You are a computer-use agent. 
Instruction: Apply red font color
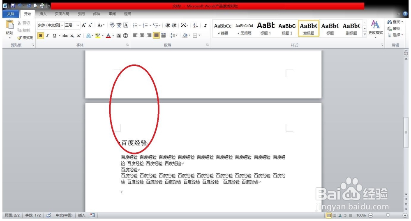point(108,36)
